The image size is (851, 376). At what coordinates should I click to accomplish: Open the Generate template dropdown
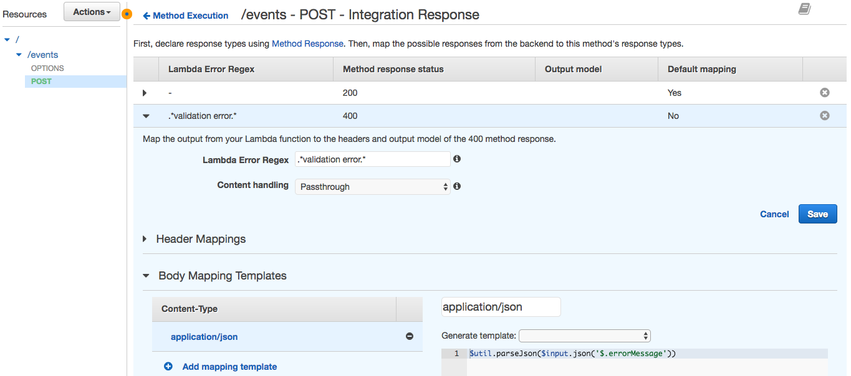pos(585,336)
